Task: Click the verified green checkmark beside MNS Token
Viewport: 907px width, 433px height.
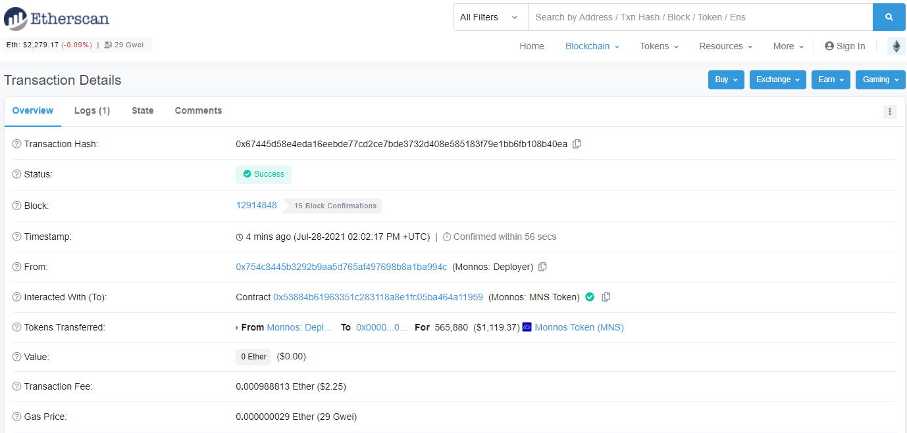Action: tap(590, 297)
